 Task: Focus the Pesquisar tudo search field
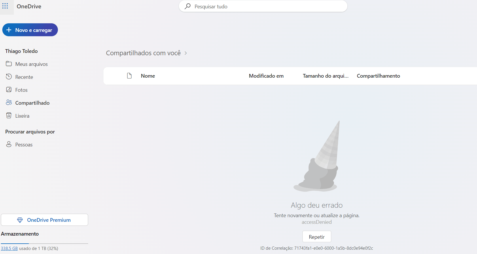tap(263, 6)
